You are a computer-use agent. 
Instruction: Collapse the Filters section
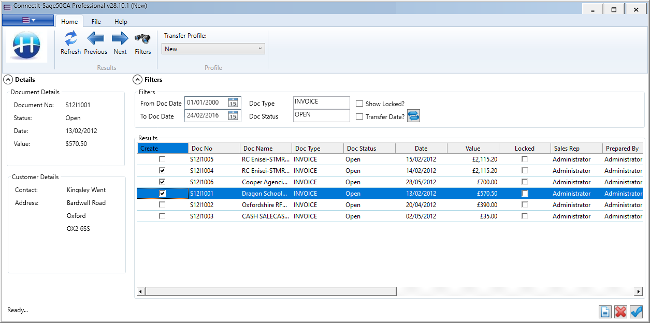[137, 80]
